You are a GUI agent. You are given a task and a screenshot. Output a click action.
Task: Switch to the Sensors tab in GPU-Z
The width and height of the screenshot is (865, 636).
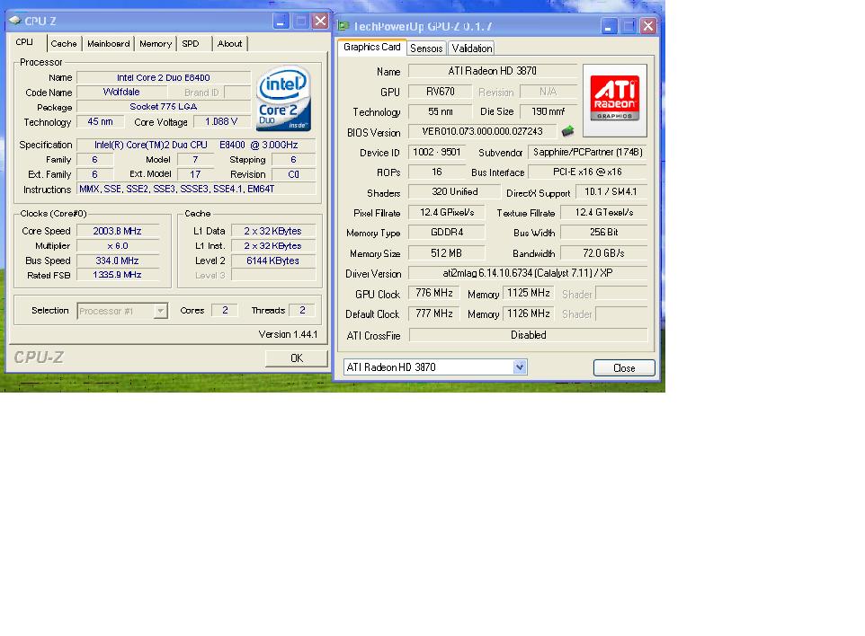point(426,49)
